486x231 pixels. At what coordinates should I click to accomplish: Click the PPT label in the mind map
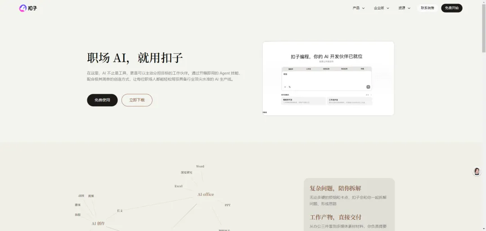click(228, 205)
